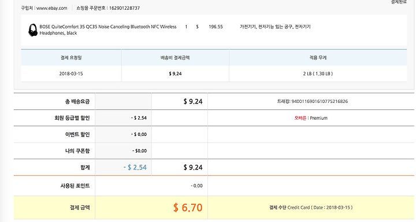Select the item price 196.55
416x222 pixels.
point(216,27)
